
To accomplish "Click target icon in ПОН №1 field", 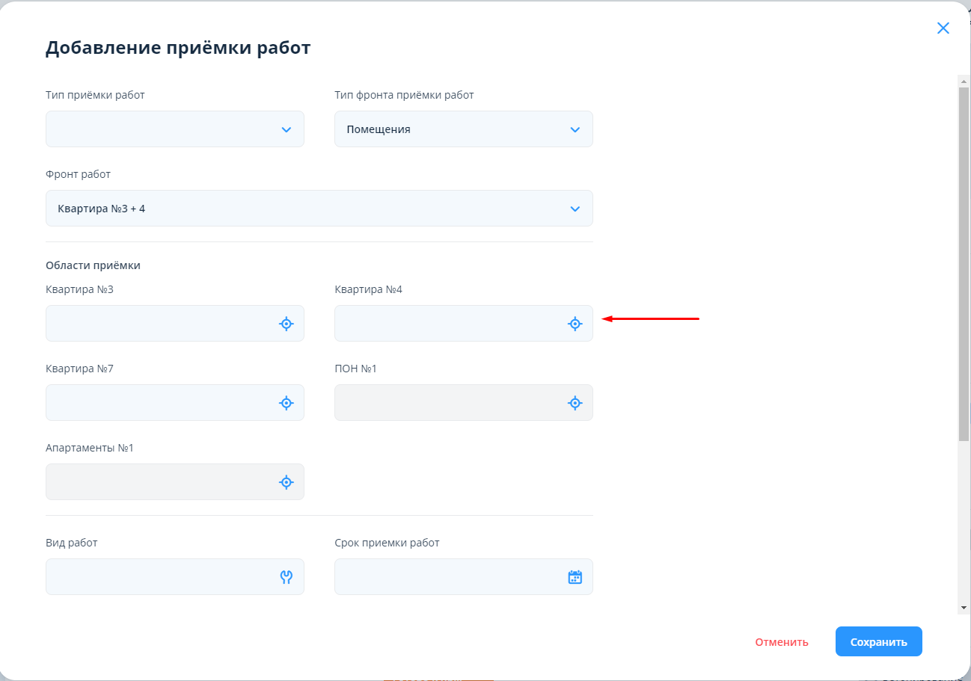I will coord(575,403).
